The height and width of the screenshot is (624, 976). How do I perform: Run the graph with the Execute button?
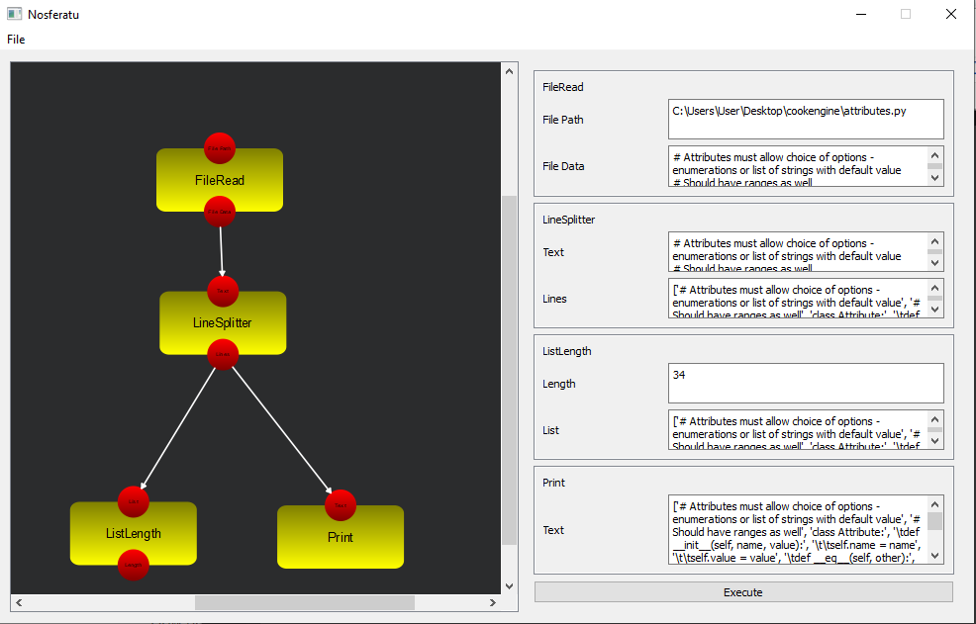(743, 592)
